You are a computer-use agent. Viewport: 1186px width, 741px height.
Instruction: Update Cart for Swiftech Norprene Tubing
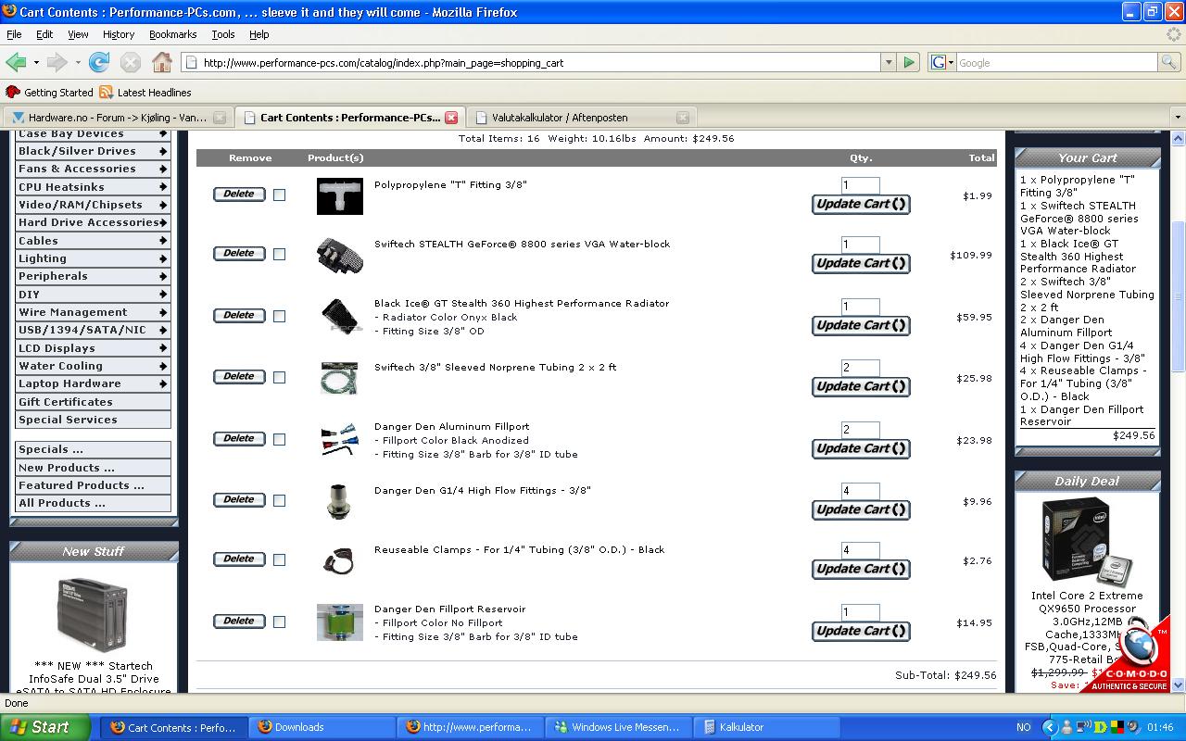861,386
